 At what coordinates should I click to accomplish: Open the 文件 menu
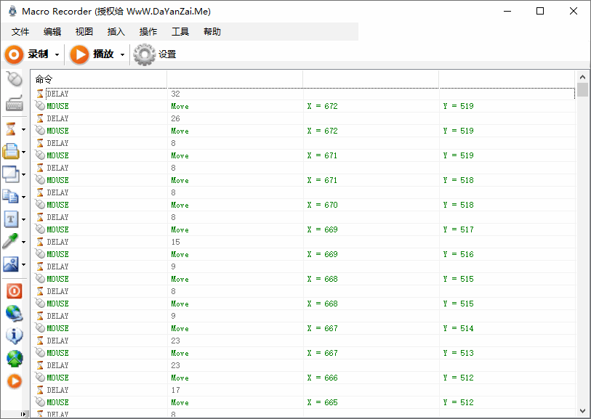[20, 32]
